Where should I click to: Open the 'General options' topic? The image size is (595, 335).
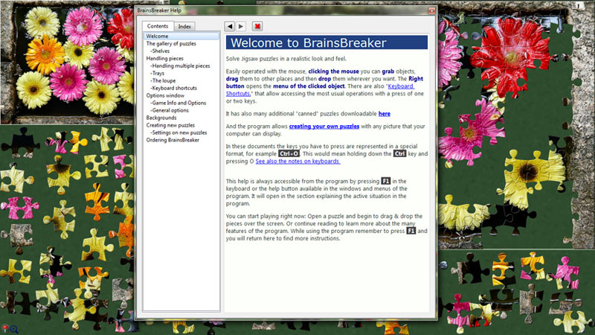click(170, 110)
